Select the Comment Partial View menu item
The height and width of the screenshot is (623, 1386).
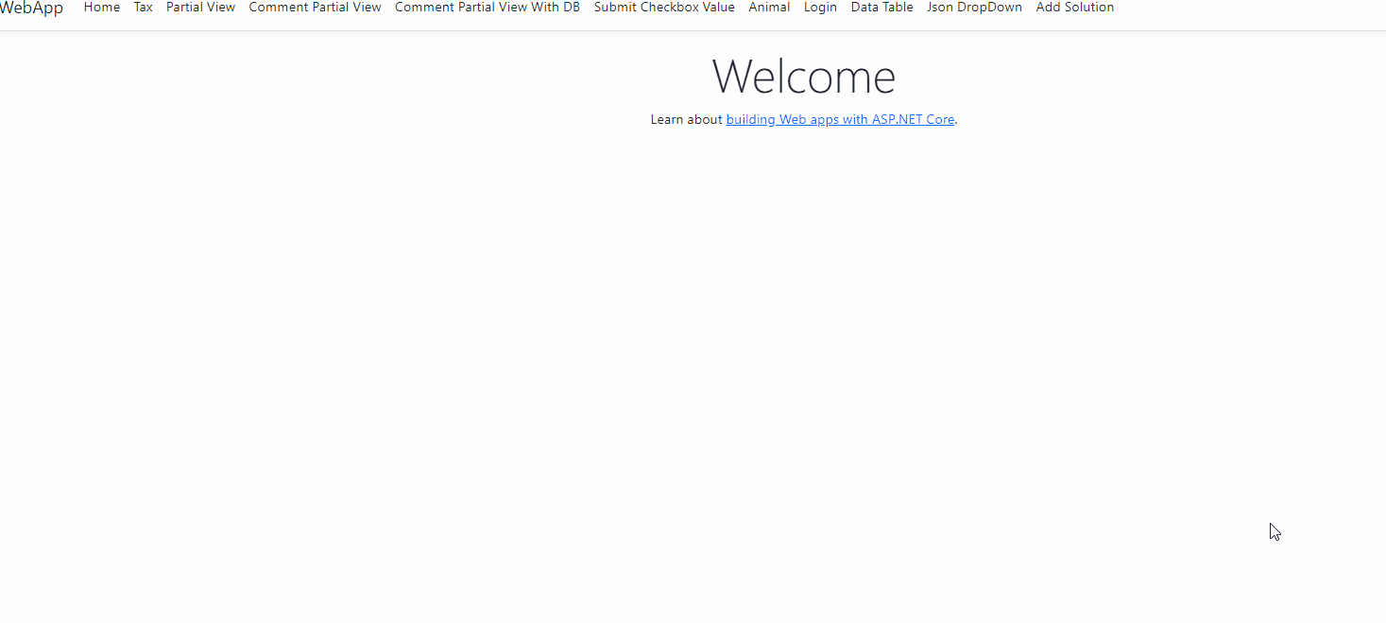click(315, 8)
